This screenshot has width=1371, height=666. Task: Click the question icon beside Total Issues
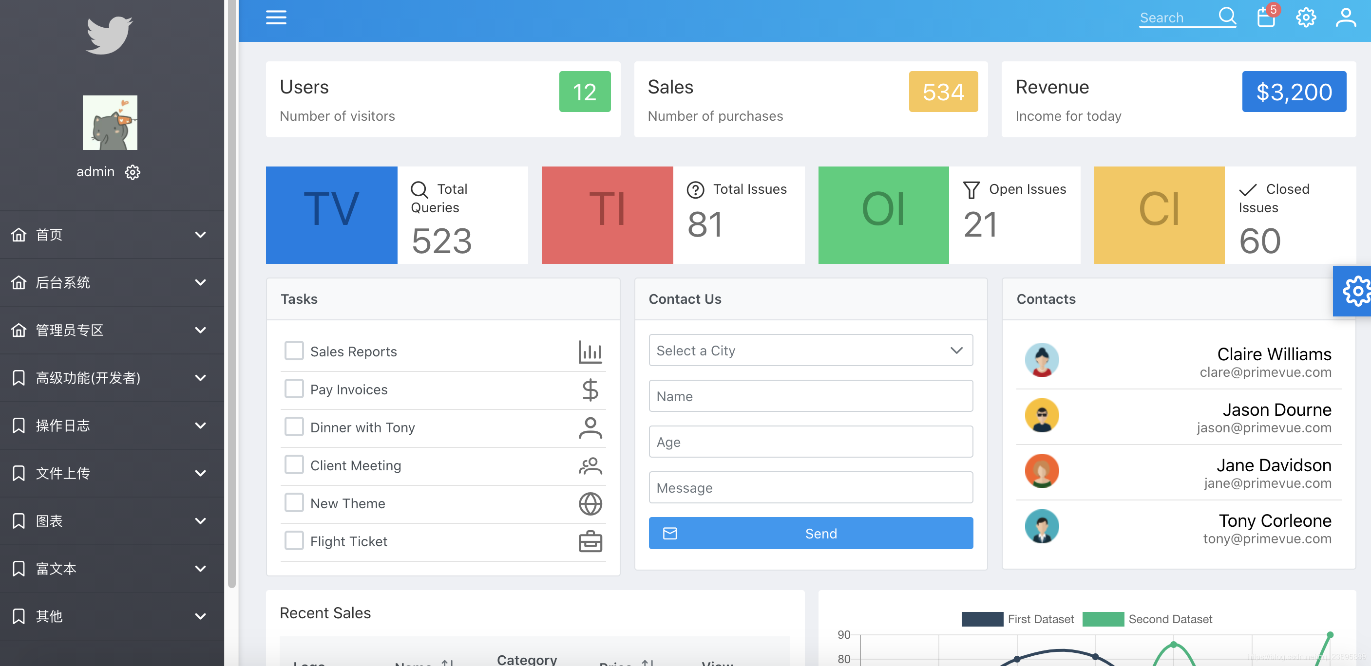coord(695,189)
